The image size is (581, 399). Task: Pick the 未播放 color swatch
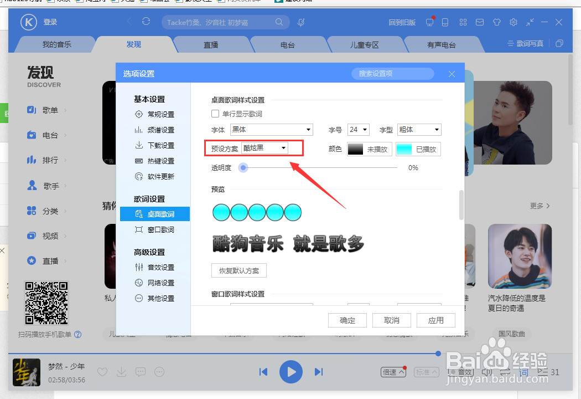(370, 149)
